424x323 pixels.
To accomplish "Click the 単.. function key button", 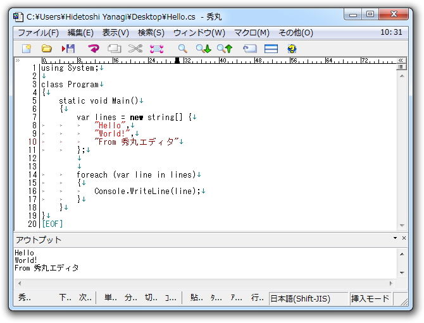I will point(110,298).
